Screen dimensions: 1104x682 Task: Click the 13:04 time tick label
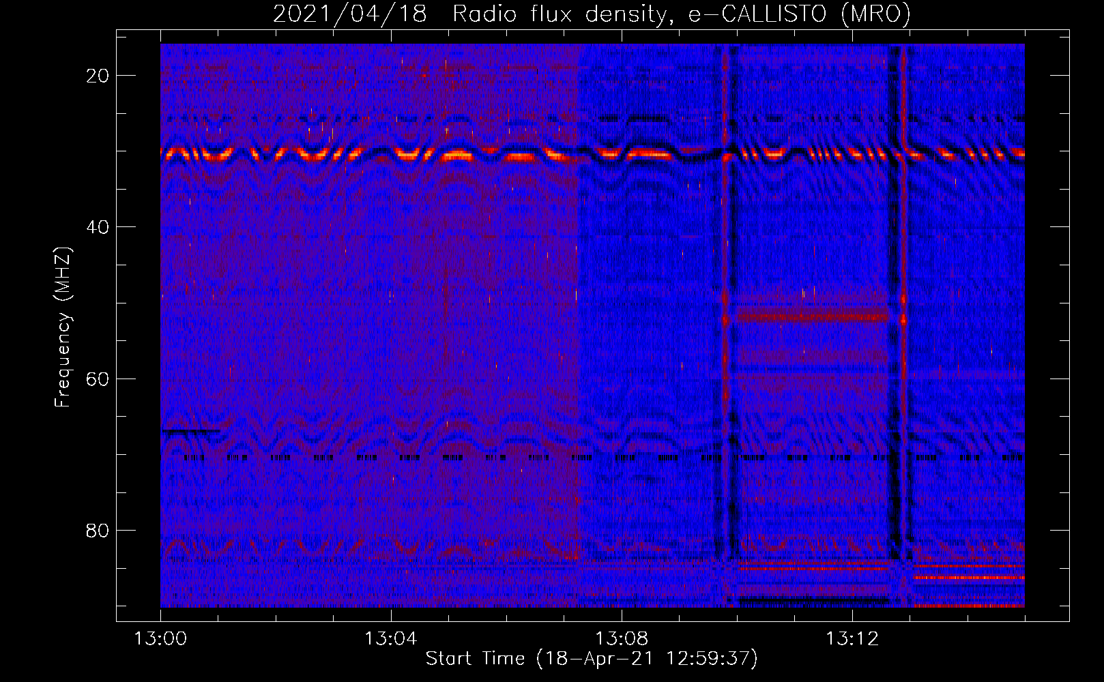(x=390, y=639)
